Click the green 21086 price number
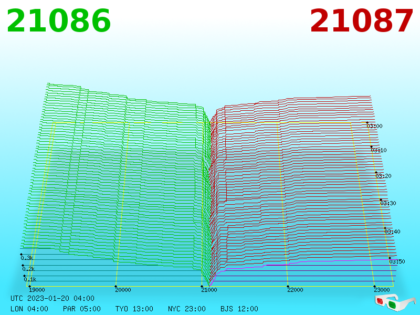Viewport: 420px width, 315px height. click(58, 21)
